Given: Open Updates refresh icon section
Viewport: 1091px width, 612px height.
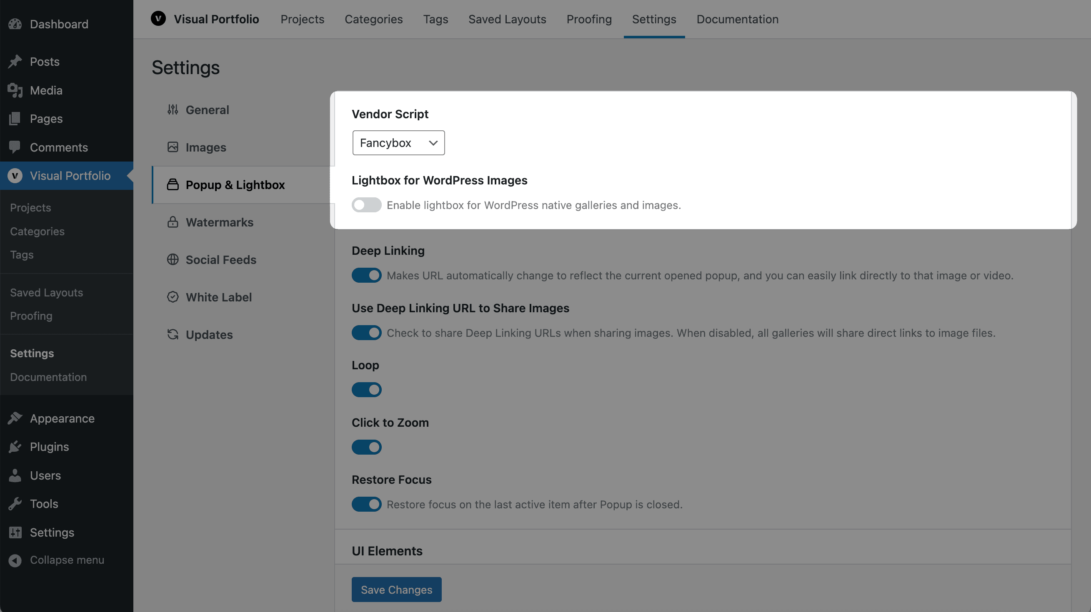Looking at the screenshot, I should tap(173, 334).
